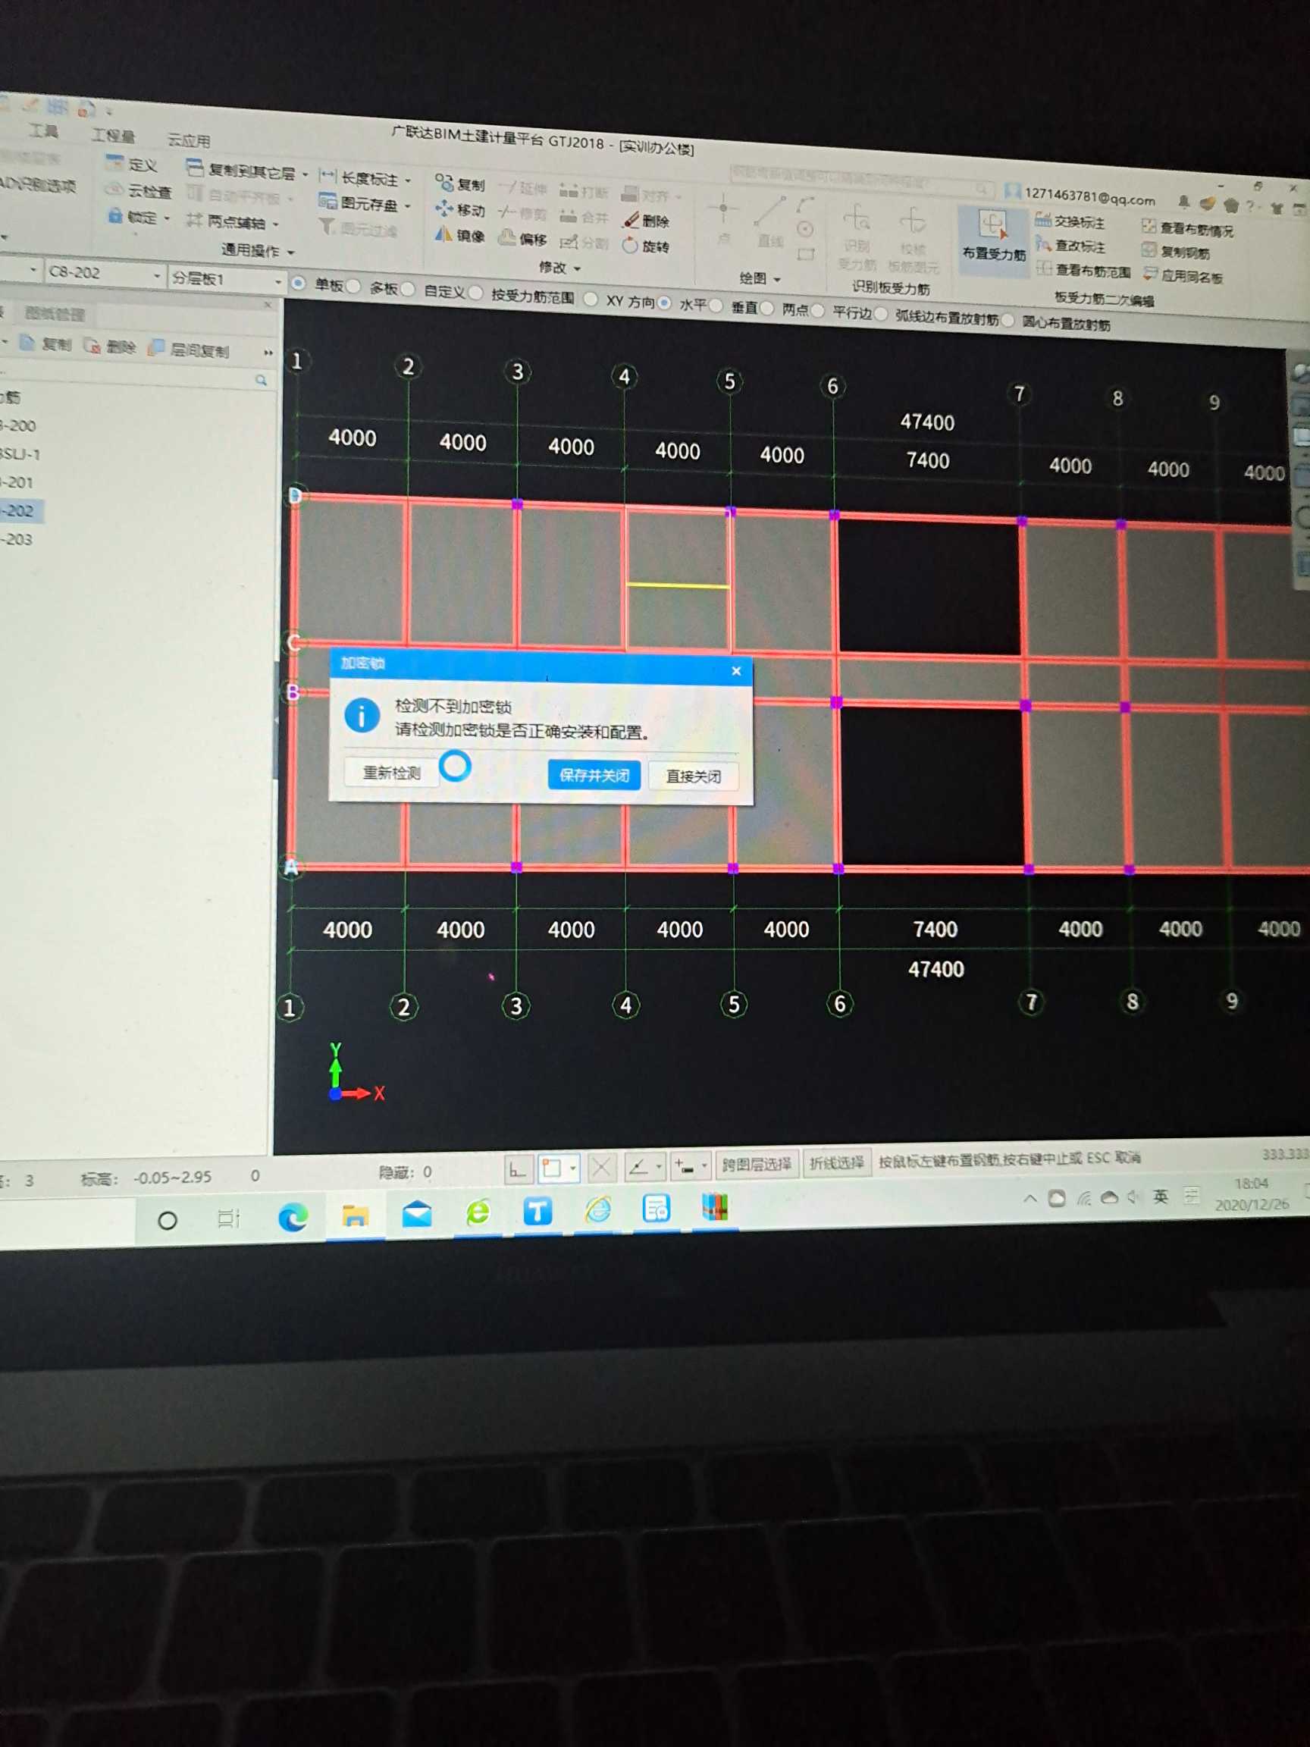Click 保存并关闭 in the dialog
Screen dimensions: 1310x1747
[594, 776]
